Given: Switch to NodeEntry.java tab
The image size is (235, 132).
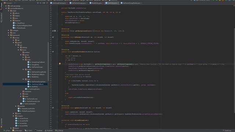Looking at the screenshot, I should (x=96, y=3).
